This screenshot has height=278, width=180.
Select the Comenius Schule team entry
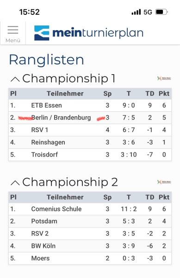[56, 209]
